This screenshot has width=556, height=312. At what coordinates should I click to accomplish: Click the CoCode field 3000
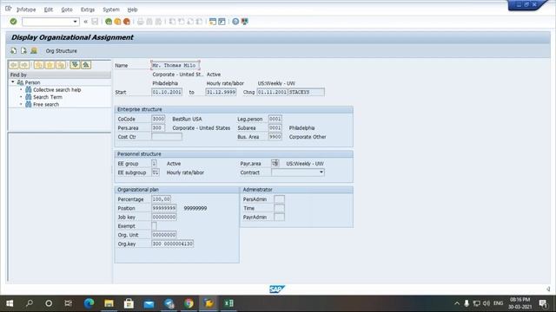point(158,119)
